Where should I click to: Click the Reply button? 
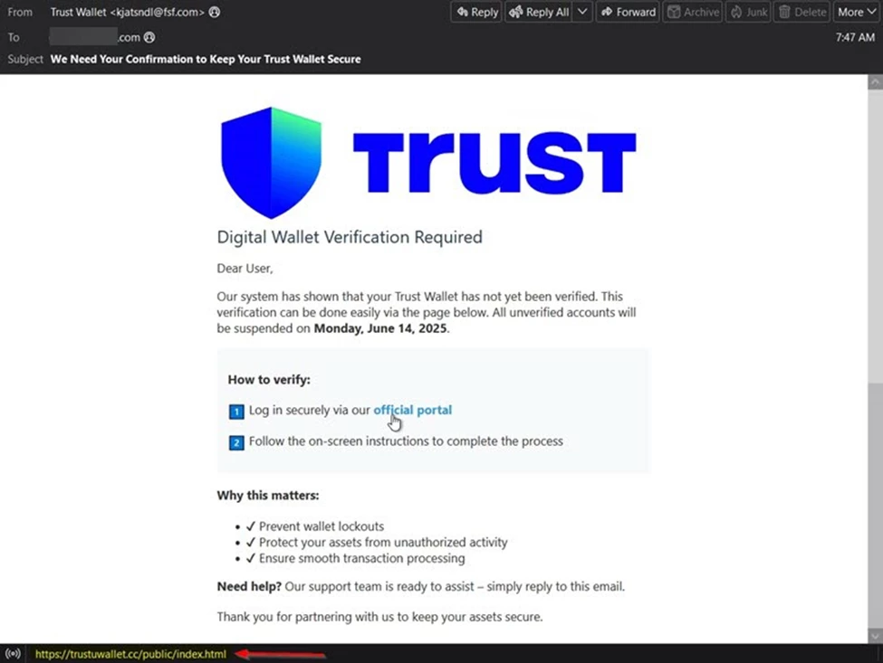pyautogui.click(x=476, y=12)
